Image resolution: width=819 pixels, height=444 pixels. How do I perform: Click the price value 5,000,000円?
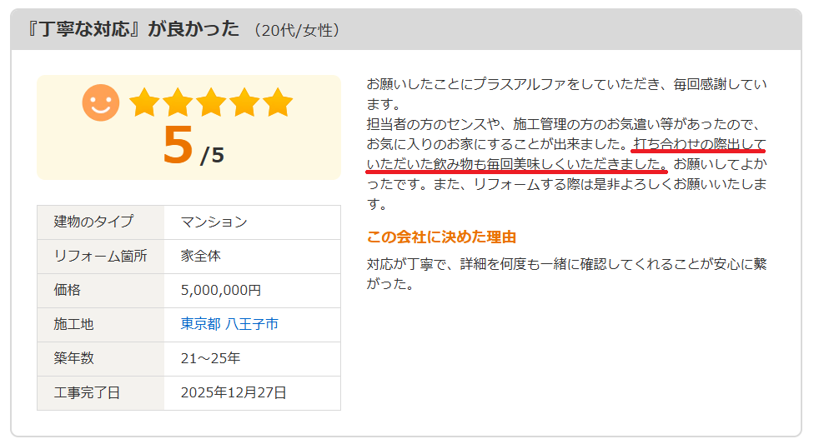221,290
